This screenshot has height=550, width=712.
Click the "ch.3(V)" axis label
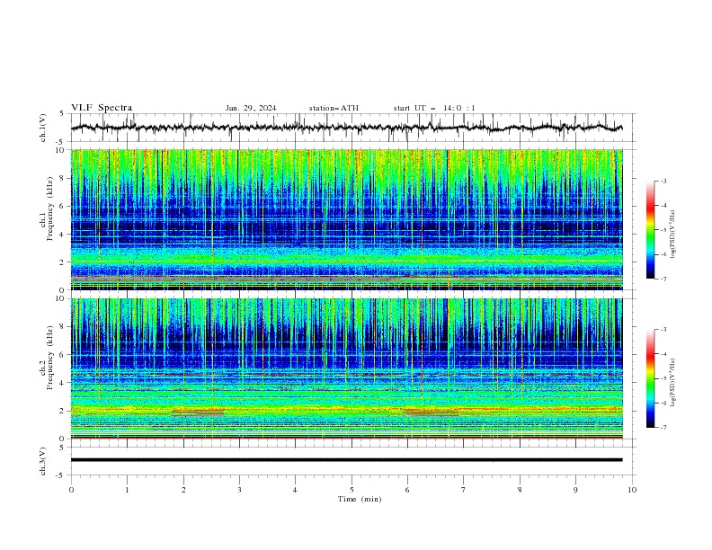(x=43, y=461)
